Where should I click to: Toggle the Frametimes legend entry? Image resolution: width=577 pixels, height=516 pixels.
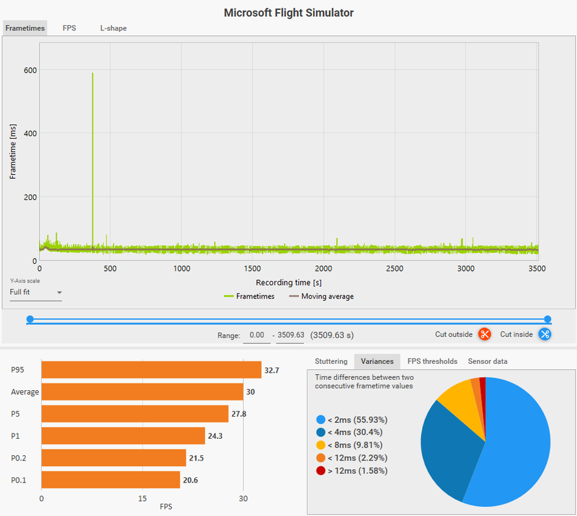click(x=249, y=296)
